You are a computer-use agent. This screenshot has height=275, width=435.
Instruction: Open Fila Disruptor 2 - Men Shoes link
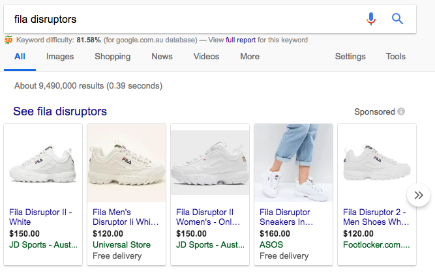[376, 217]
